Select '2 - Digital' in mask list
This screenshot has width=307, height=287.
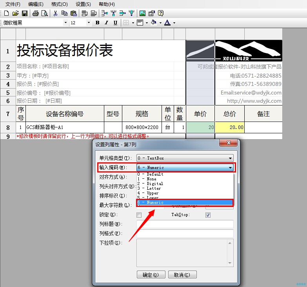(185, 183)
